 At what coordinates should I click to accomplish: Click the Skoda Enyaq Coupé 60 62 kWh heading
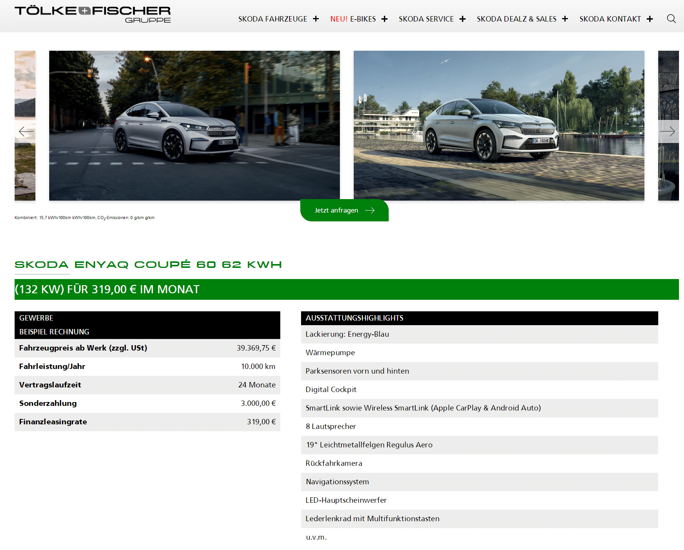tap(148, 264)
